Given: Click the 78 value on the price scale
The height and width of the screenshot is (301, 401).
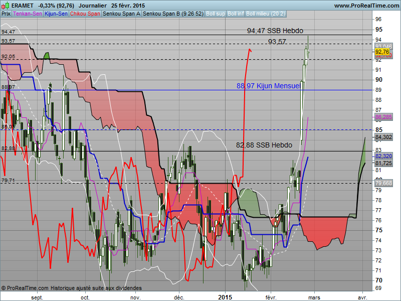Looking at the screenshot, I should click(x=378, y=200).
